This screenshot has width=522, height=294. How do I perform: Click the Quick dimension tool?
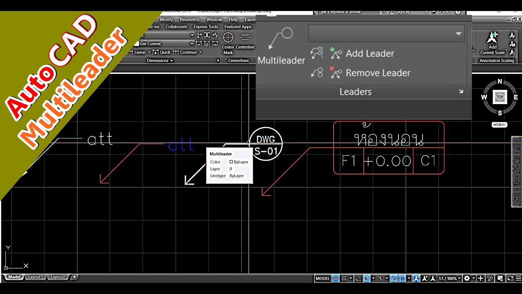point(161,52)
